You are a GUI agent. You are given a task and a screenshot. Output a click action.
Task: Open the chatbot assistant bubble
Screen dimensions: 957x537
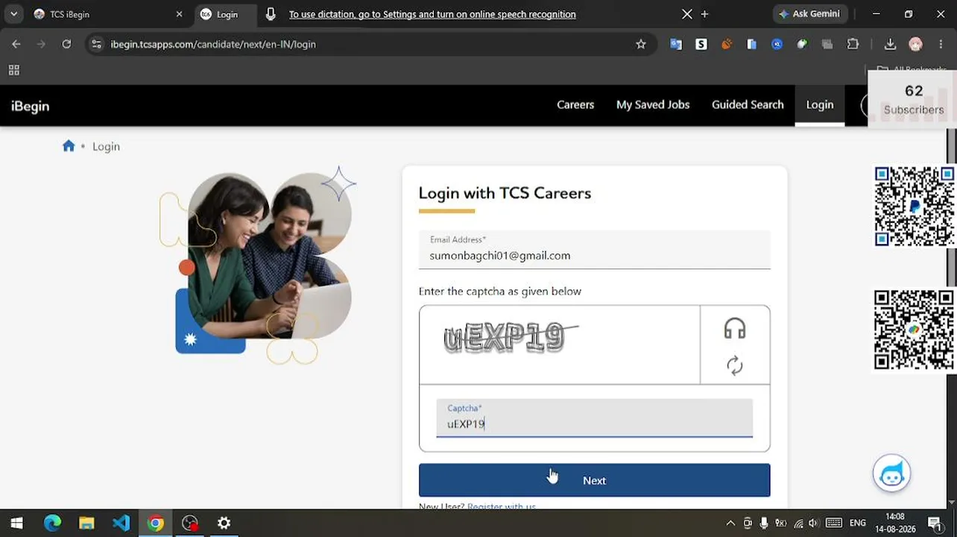891,473
